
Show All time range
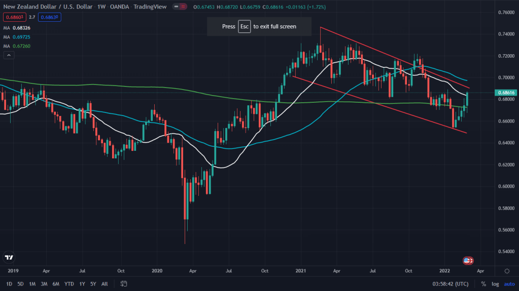coord(105,284)
